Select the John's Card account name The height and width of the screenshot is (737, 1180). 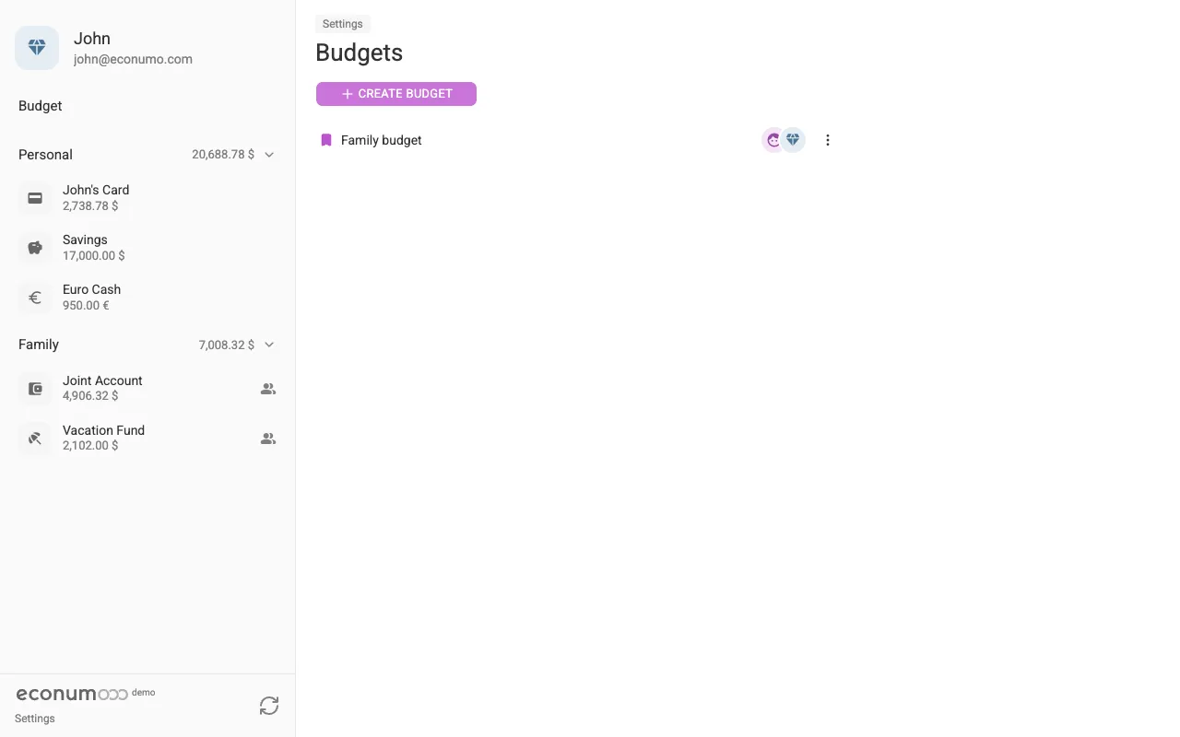click(x=96, y=190)
